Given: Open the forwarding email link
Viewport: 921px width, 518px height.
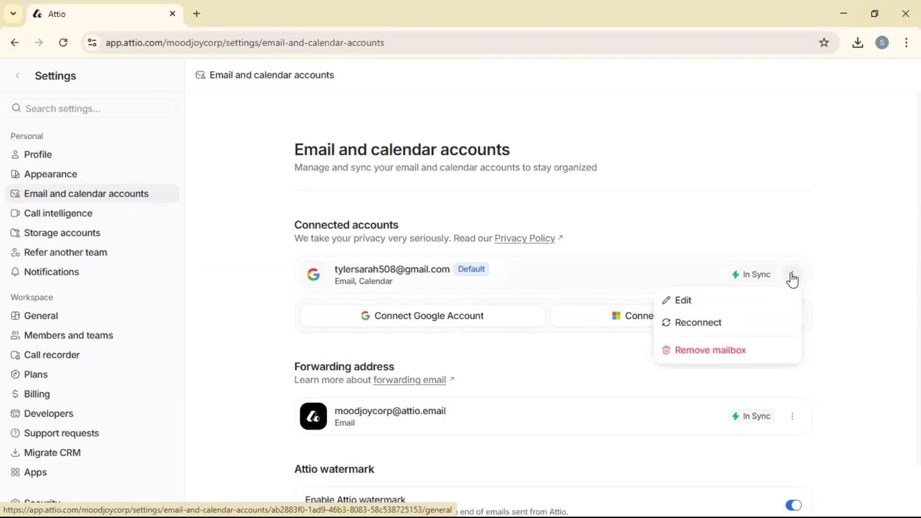Looking at the screenshot, I should [x=410, y=380].
